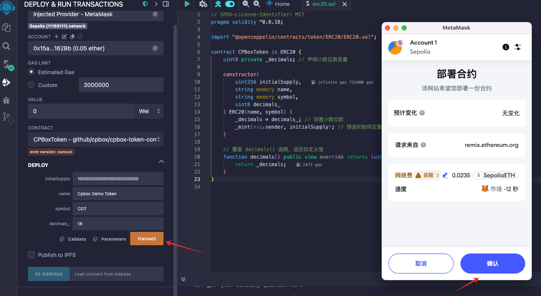Screen dimensions: 541x296
Task: Open the File Explorer sidebar icon
Action: pos(6,27)
